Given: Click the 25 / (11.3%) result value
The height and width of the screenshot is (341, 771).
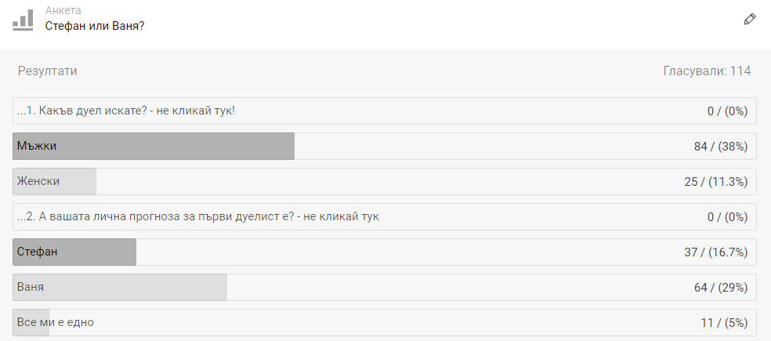Looking at the screenshot, I should [x=716, y=182].
